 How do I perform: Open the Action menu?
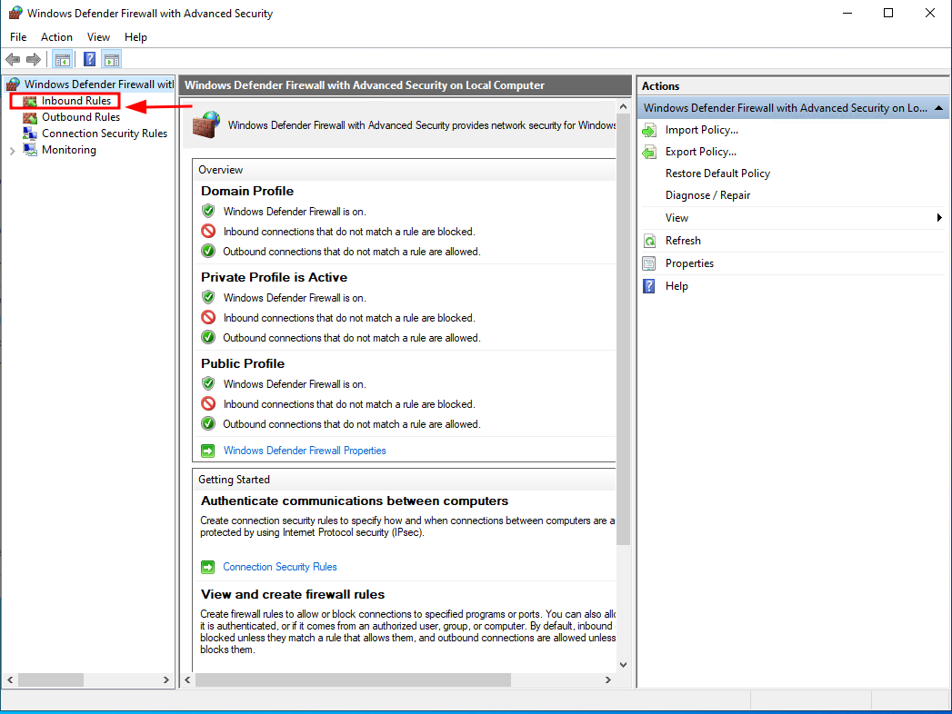[56, 37]
